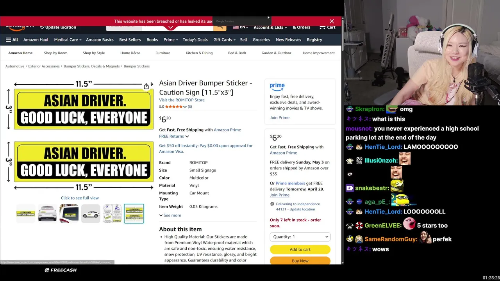Open Furniture category

click(163, 53)
